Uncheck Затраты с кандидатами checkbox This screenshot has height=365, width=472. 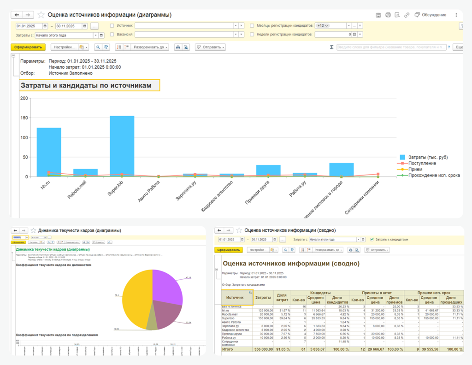click(372, 239)
